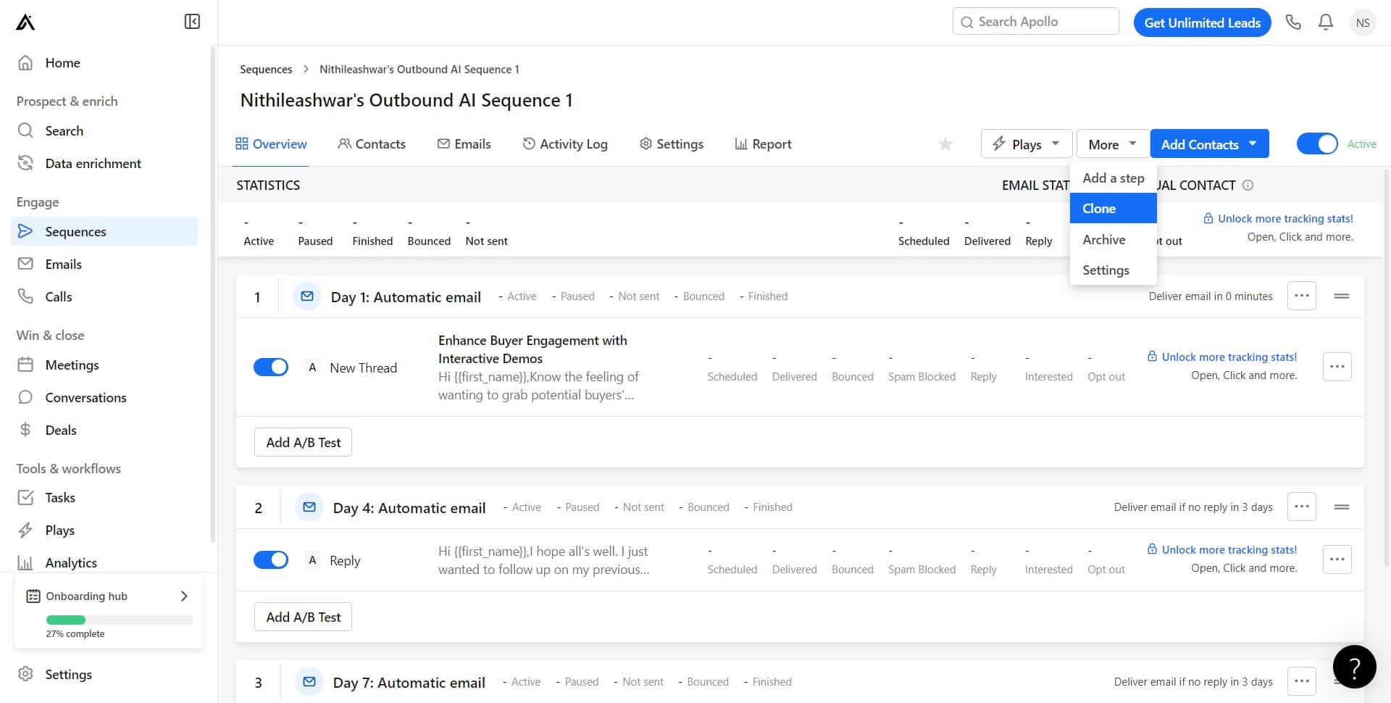Screen dimensions: 1391x703
Task: Click the phone dialer icon in header
Action: [x=1293, y=22]
